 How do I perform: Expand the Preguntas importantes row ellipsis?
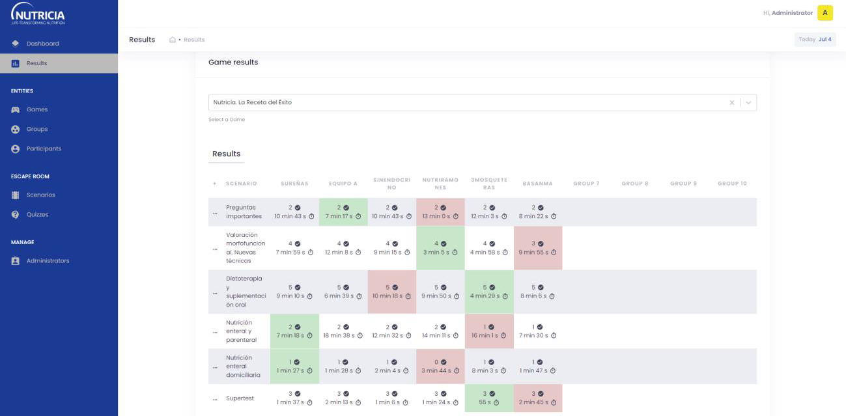(x=215, y=212)
